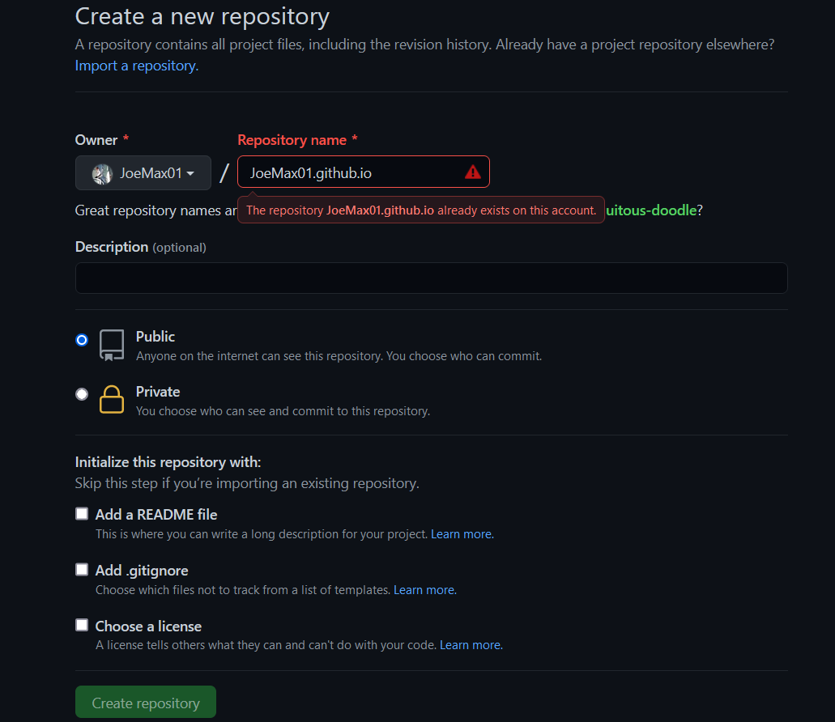Click into the Description text field
Screen dimensions: 835x722
click(x=432, y=278)
